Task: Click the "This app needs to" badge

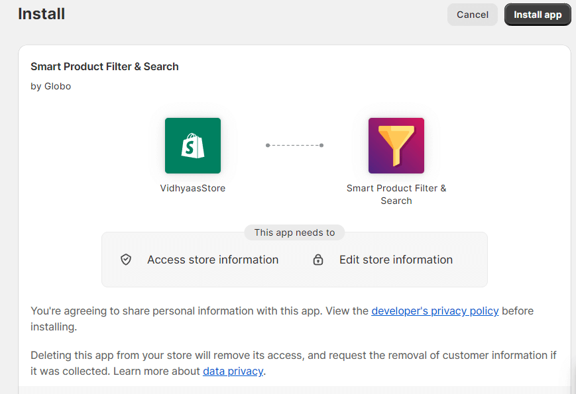Action: (294, 232)
